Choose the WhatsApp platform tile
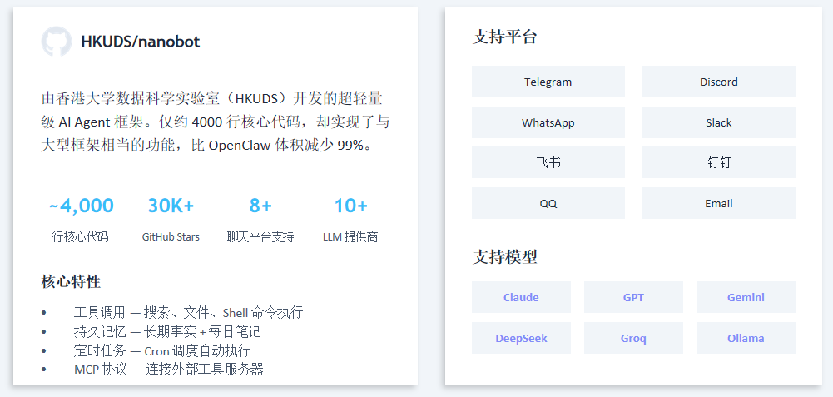The height and width of the screenshot is (397, 833). point(548,122)
